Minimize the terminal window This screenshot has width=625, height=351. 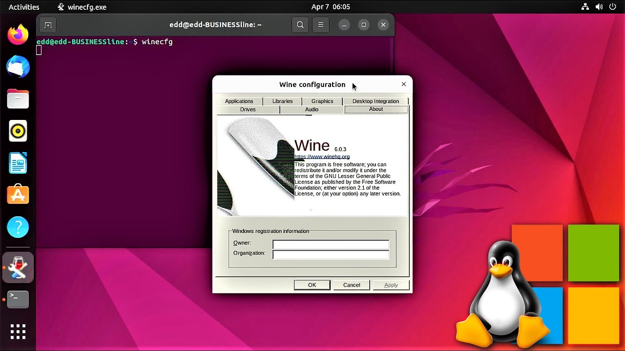(344, 25)
